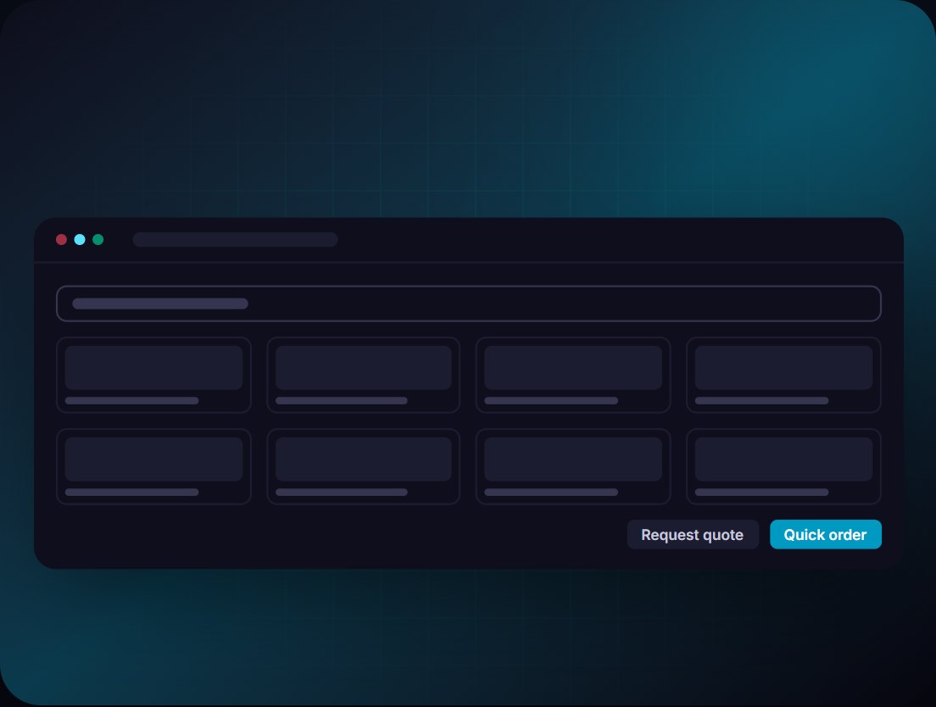The image size is (936, 707).
Task: Select the address pill in the title bar
Action: click(235, 240)
